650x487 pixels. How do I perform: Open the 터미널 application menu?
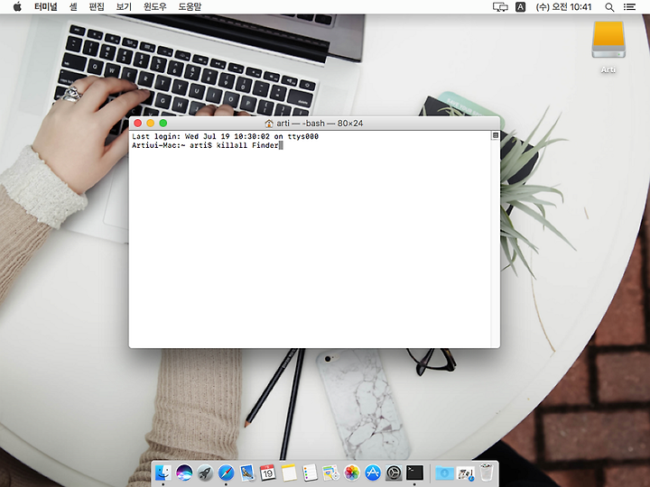click(46, 6)
